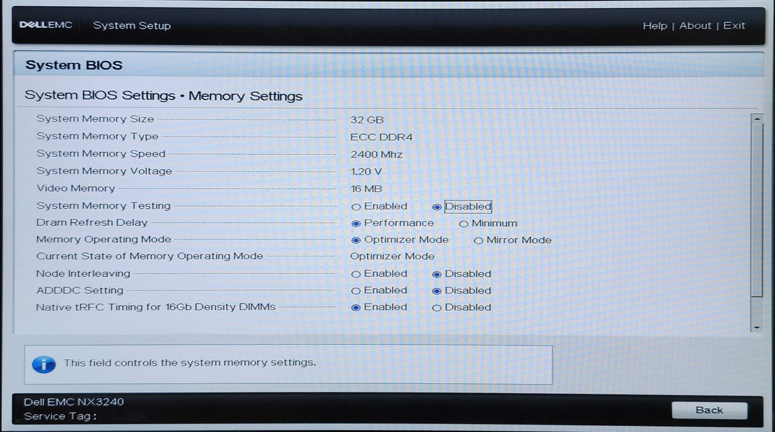The width and height of the screenshot is (775, 432).
Task: Click the System BIOS Settings breadcrumb title
Action: coord(164,96)
